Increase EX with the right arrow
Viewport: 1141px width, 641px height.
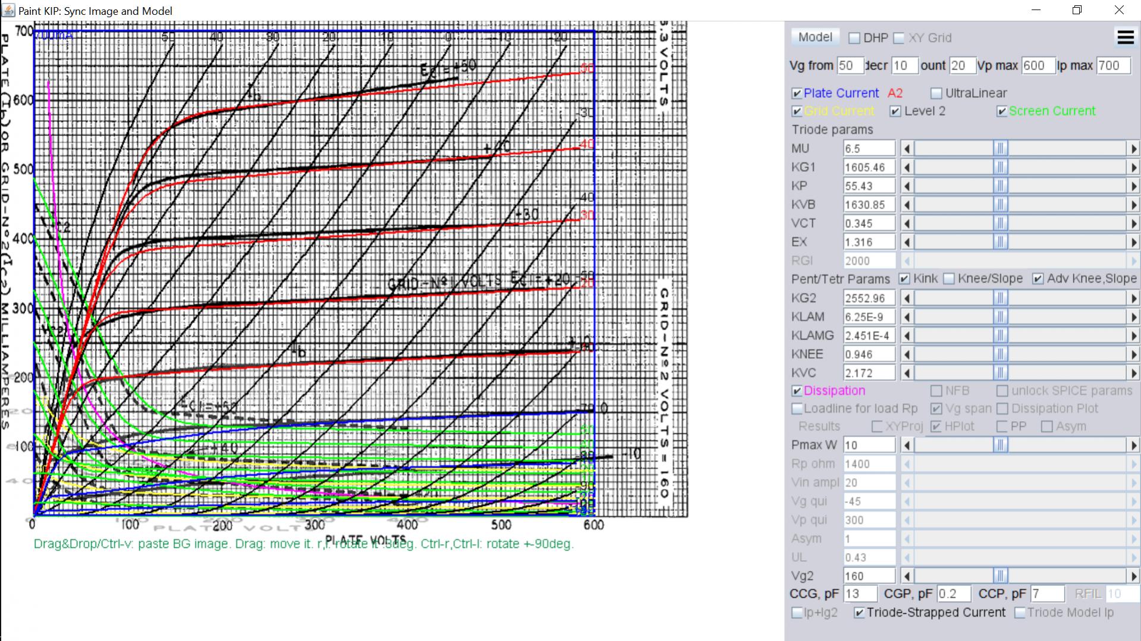click(1133, 242)
